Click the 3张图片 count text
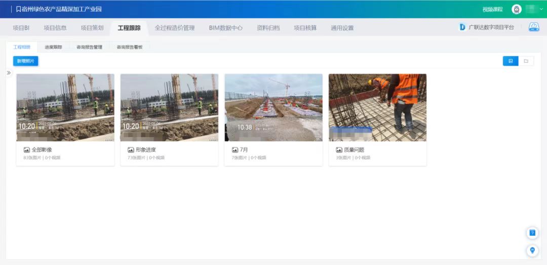Screen dimensions: 547x265 pos(343,158)
